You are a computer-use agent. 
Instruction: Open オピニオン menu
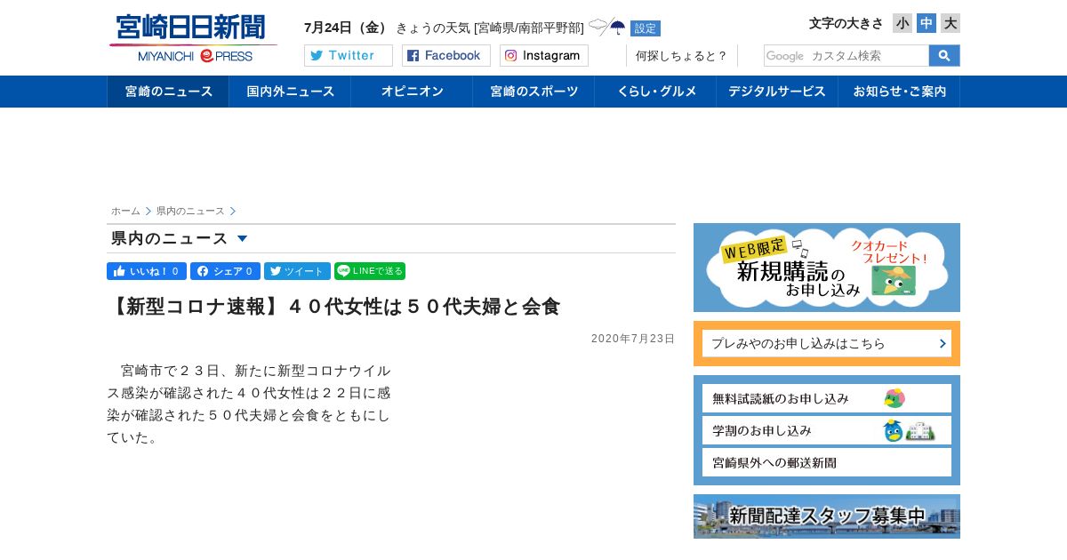click(412, 92)
